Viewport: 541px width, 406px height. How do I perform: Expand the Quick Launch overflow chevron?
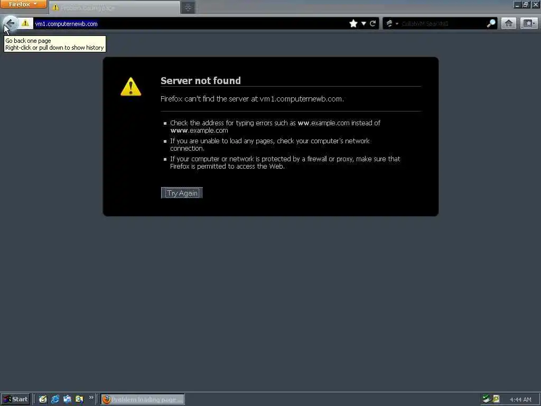point(91,398)
